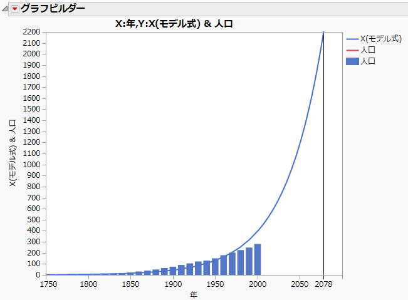Image resolution: width=408 pixels, height=300 pixels.
Task: Click the X(モデル式) & 人口 y-axis title
Action: (x=13, y=153)
